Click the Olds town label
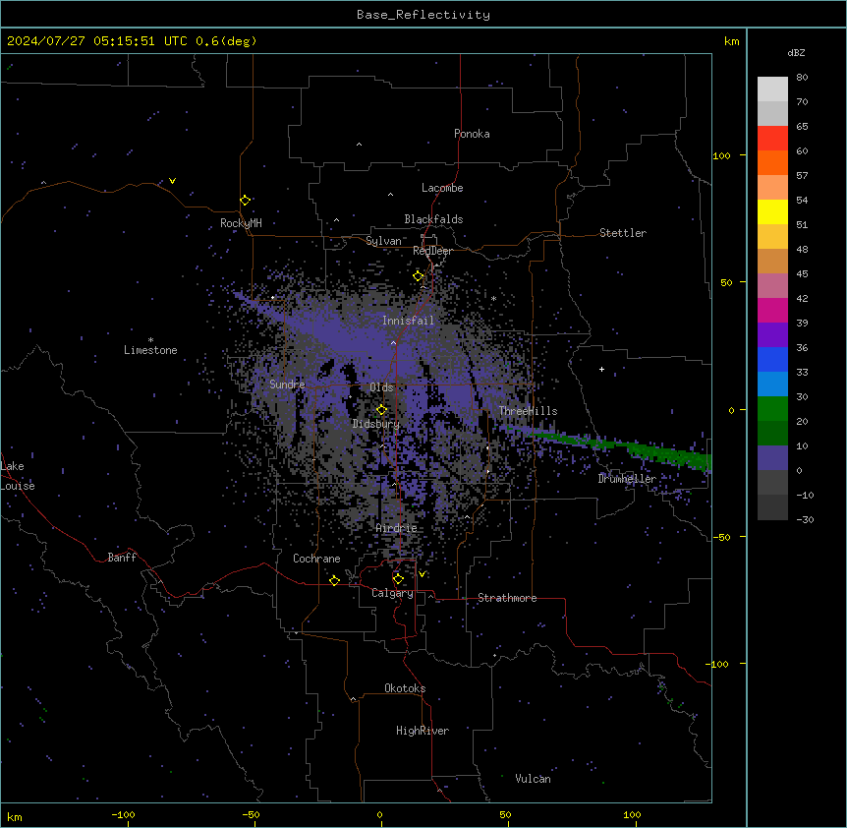847x828 pixels. (x=381, y=387)
